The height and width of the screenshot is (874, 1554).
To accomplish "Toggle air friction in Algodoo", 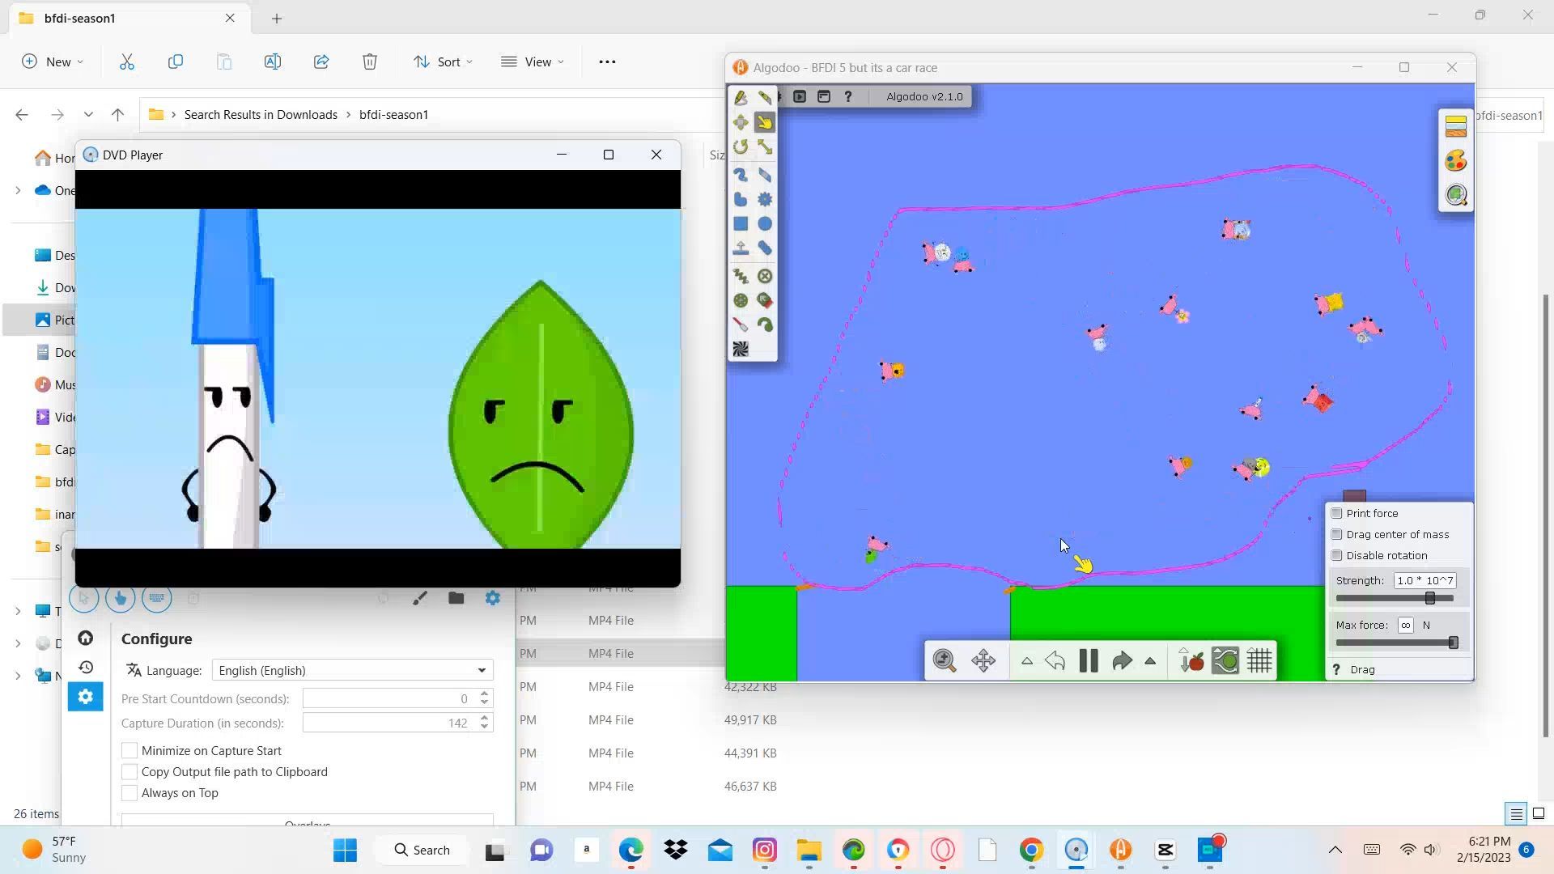I will click(x=1225, y=661).
